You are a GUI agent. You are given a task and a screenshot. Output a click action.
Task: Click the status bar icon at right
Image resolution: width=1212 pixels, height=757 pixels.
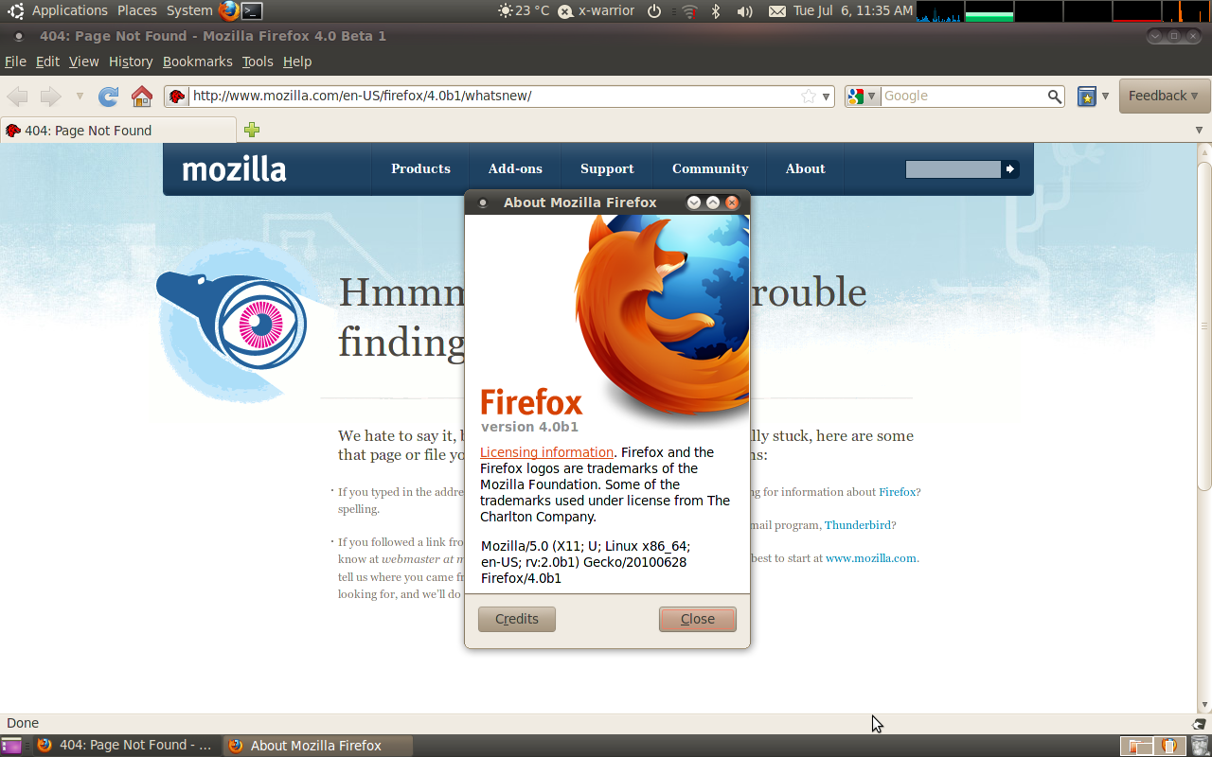(1199, 723)
